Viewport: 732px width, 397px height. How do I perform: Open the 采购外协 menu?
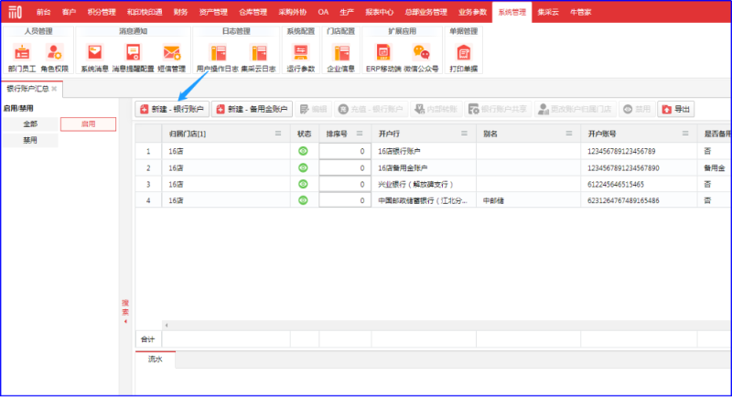pyautogui.click(x=292, y=12)
